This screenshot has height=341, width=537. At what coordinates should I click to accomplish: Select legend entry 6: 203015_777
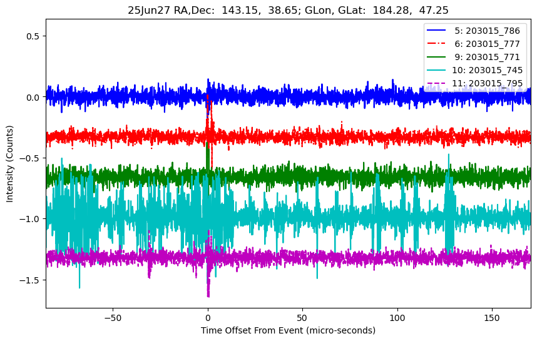tap(487, 44)
